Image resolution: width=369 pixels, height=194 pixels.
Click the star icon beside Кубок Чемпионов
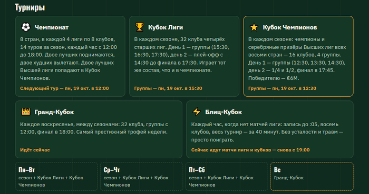pos(254,27)
